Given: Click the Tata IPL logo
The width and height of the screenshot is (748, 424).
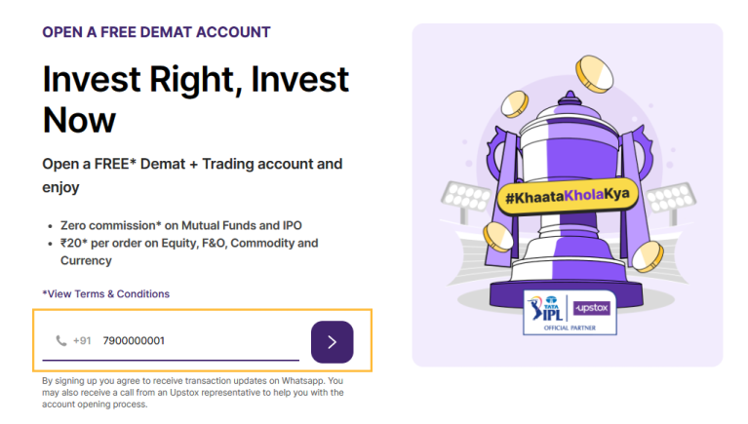Looking at the screenshot, I should (546, 309).
